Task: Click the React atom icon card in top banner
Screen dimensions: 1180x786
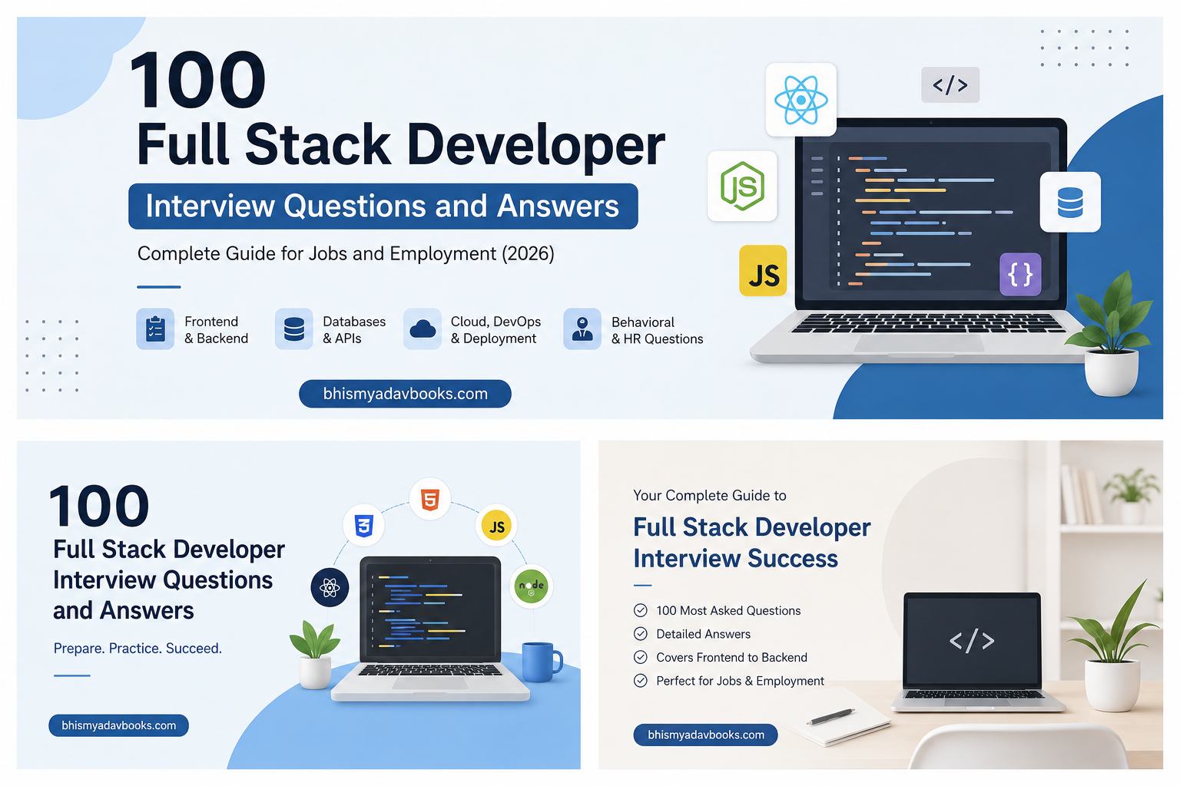Action: 801,100
